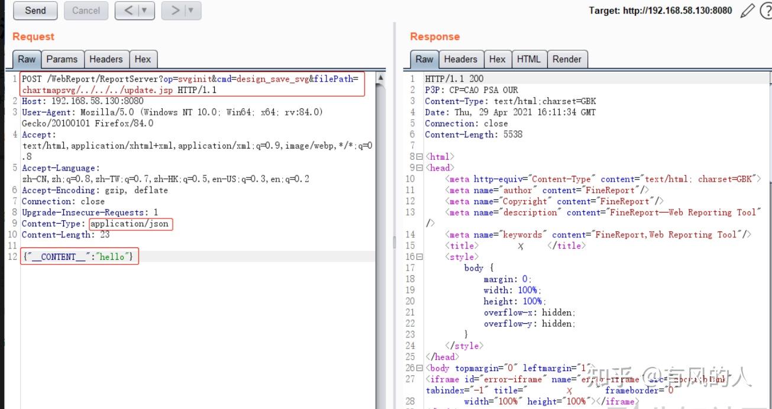Open the Render tab in Response
Screen dimensions: 772x409
[567, 59]
